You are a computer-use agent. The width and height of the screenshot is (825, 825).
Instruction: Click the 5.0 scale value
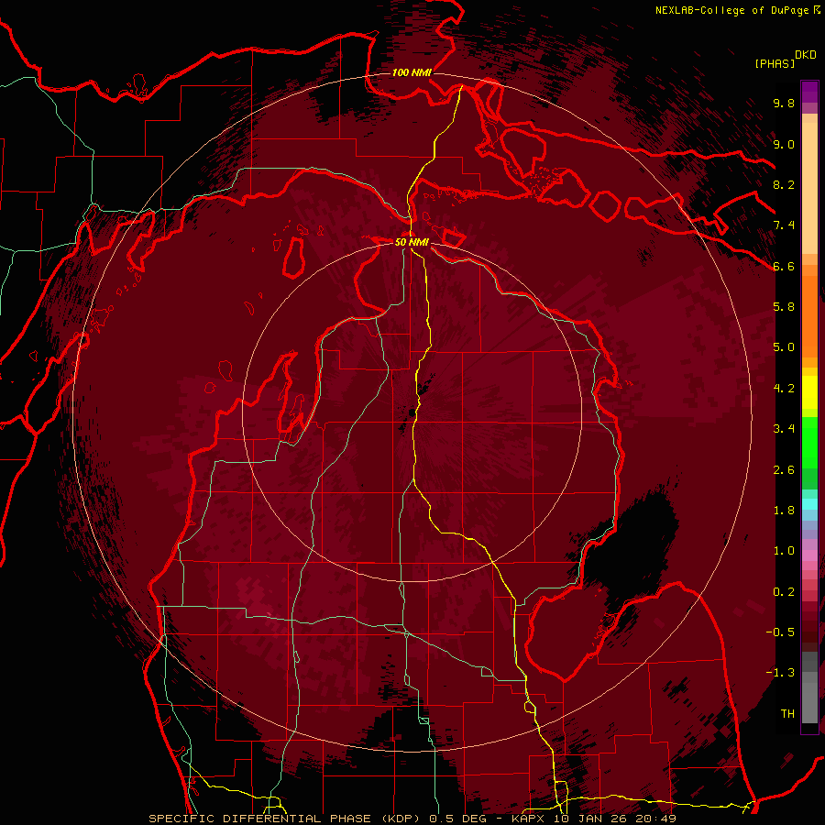(784, 347)
